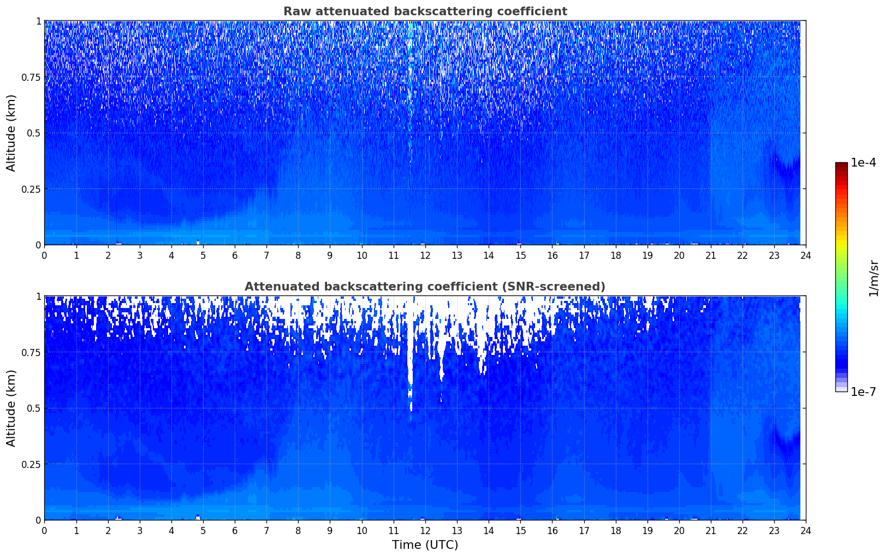This screenshot has height=557, width=885.
Task: Select the "Attenuated backscattering coefficient (SNR-screened)" title
Action: coord(425,287)
